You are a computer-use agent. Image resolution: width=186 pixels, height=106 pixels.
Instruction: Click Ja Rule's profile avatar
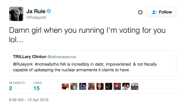[16, 14]
